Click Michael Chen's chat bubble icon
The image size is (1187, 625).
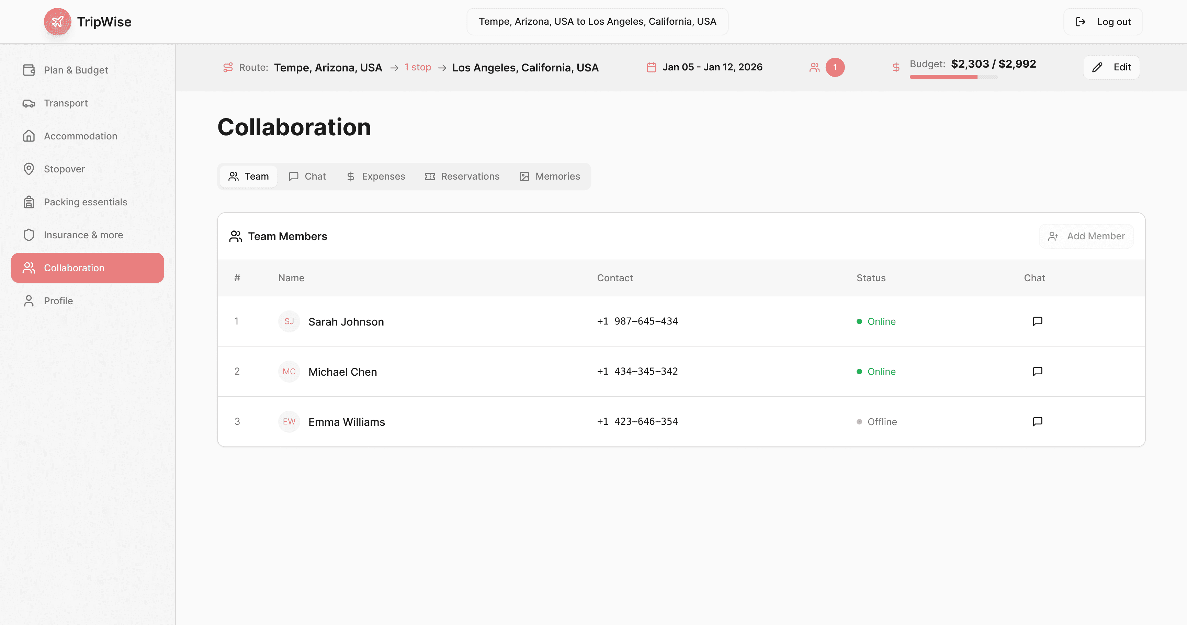click(1037, 371)
